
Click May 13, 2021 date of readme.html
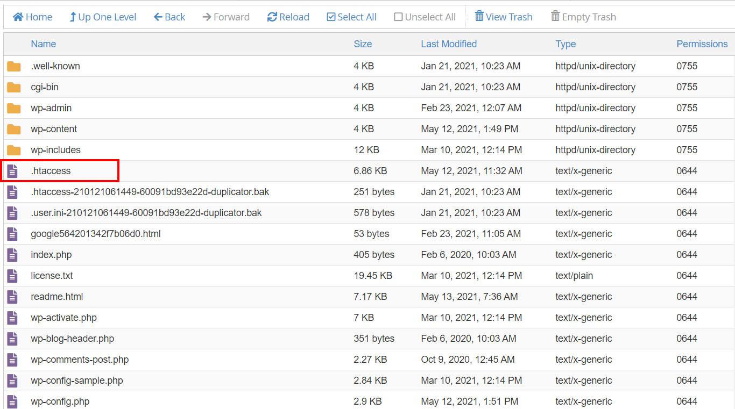coord(469,297)
